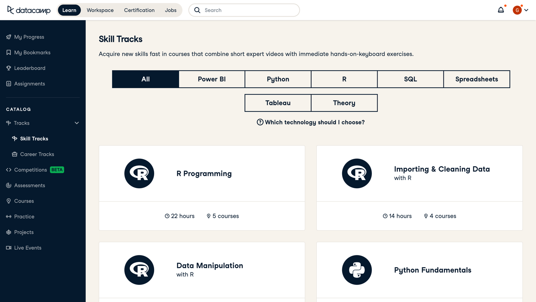Open Python Fundamentals track title

(432, 270)
